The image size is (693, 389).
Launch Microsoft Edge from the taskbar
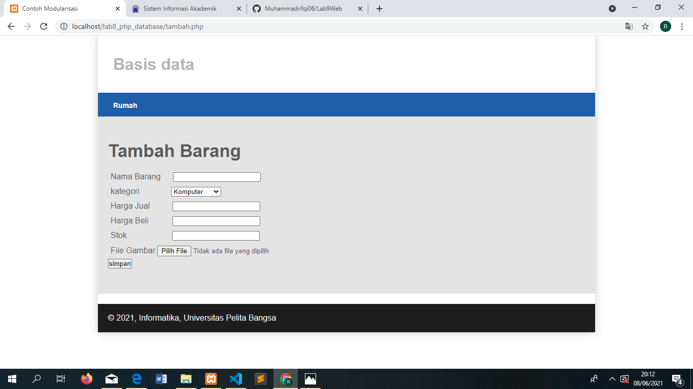136,378
